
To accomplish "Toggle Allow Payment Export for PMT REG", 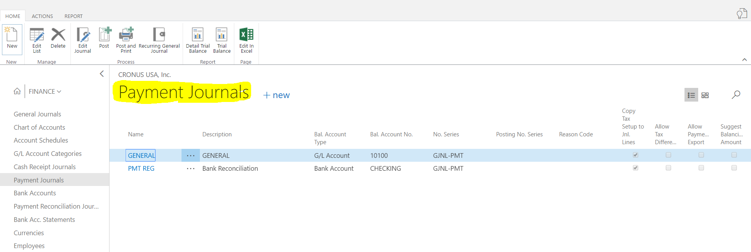I will [x=701, y=168].
